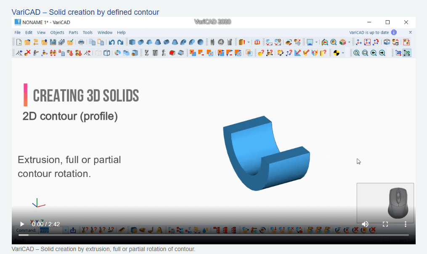This screenshot has width=427, height=254.
Task: Open the Window menu
Action: click(105, 32)
